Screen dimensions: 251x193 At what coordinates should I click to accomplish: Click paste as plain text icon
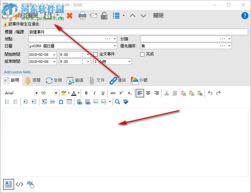[192, 93]
